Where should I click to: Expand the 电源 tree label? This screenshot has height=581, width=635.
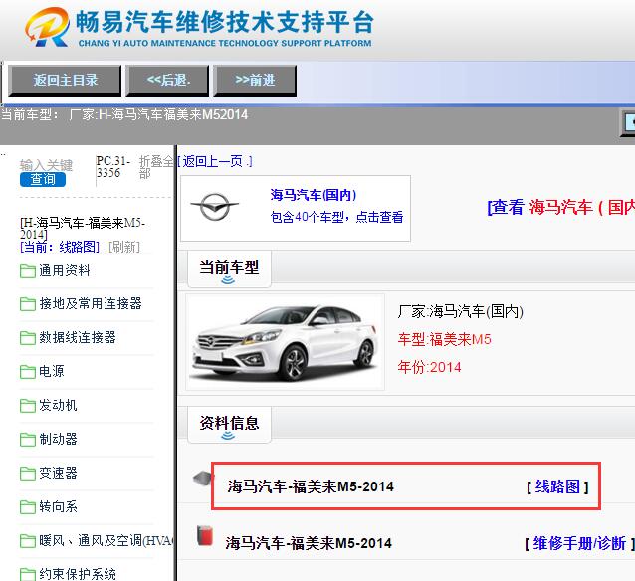coord(52,371)
